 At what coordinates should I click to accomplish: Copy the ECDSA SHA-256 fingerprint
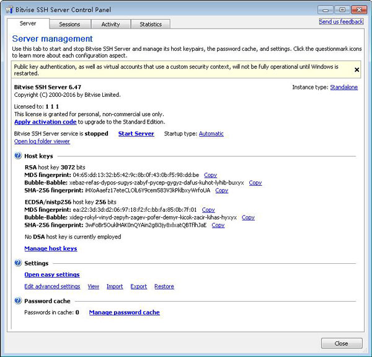tap(218, 225)
